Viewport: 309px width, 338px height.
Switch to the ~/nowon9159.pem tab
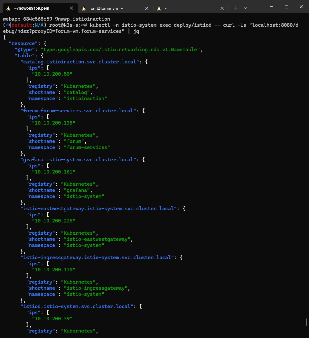coord(40,8)
